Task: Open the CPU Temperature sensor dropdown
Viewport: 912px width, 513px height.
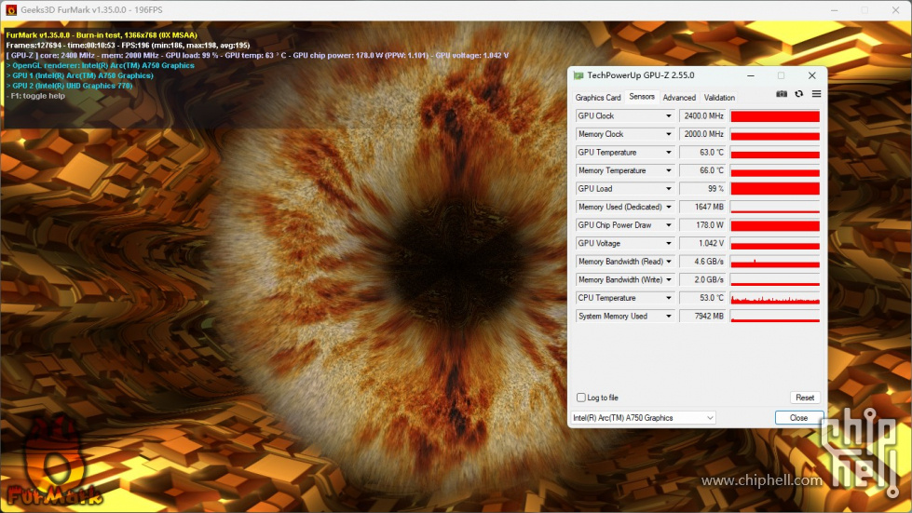Action: click(x=668, y=298)
